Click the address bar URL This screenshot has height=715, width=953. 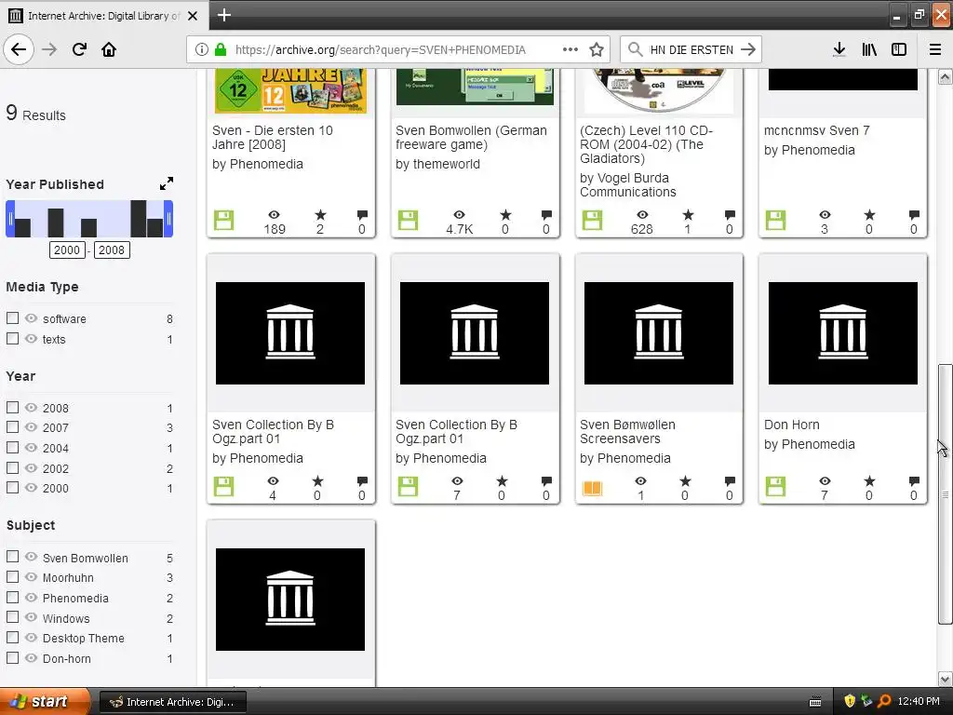click(x=381, y=50)
